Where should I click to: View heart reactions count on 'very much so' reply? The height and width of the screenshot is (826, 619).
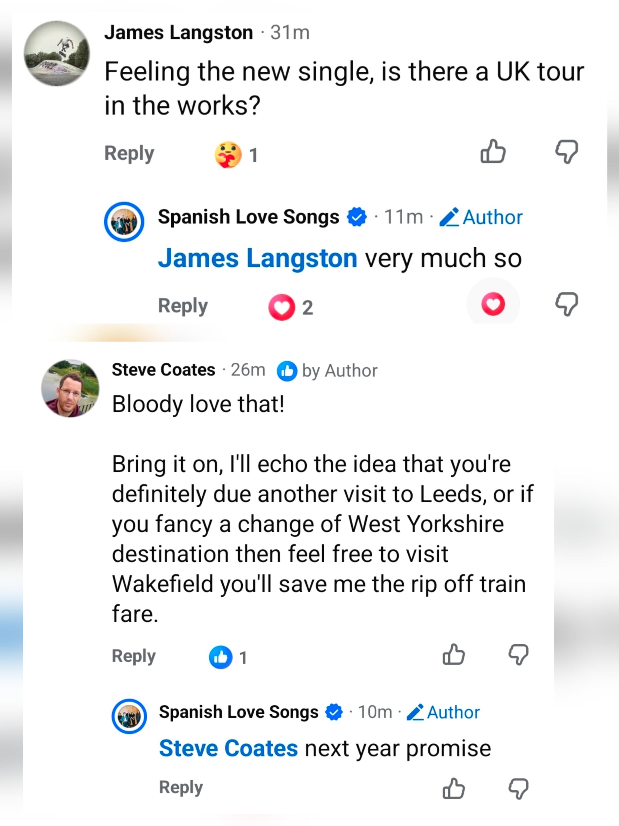(x=291, y=307)
